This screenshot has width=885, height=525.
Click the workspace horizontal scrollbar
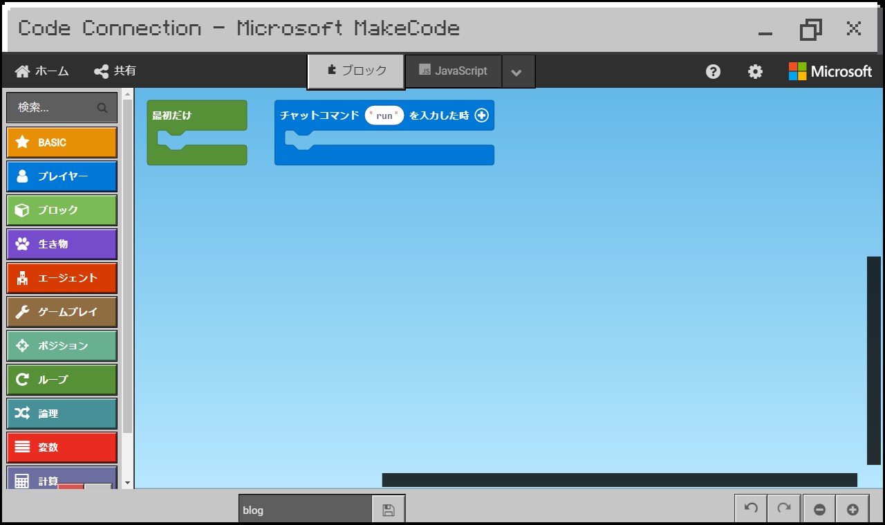(619, 480)
